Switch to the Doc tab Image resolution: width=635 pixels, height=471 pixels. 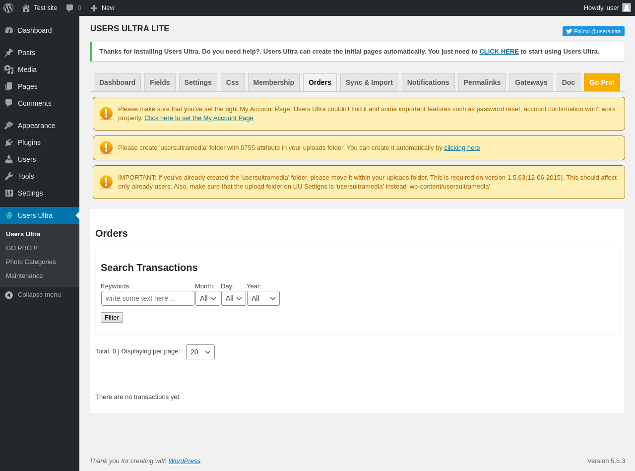569,82
